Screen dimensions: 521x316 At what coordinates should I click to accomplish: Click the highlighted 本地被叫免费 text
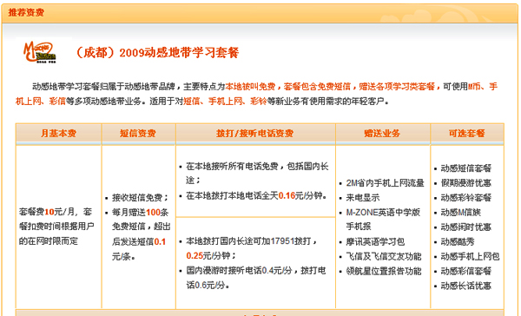[x=251, y=87]
